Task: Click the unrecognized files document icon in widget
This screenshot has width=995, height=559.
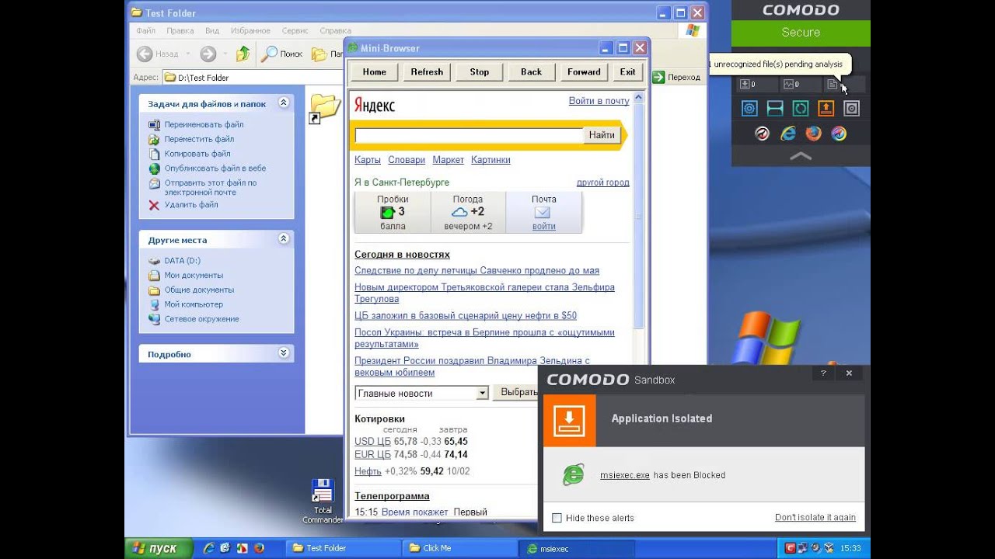Action: [x=832, y=84]
